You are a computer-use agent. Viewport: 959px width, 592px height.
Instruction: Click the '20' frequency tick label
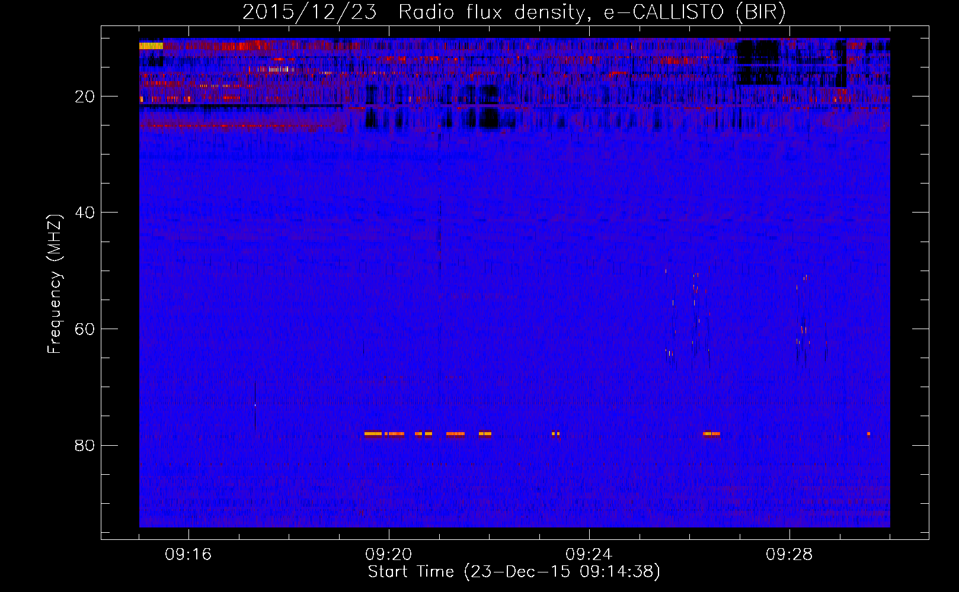(85, 96)
